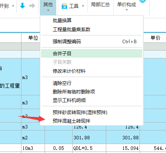Click the 单价 column header
166x153 pixels.
tap(155, 38)
